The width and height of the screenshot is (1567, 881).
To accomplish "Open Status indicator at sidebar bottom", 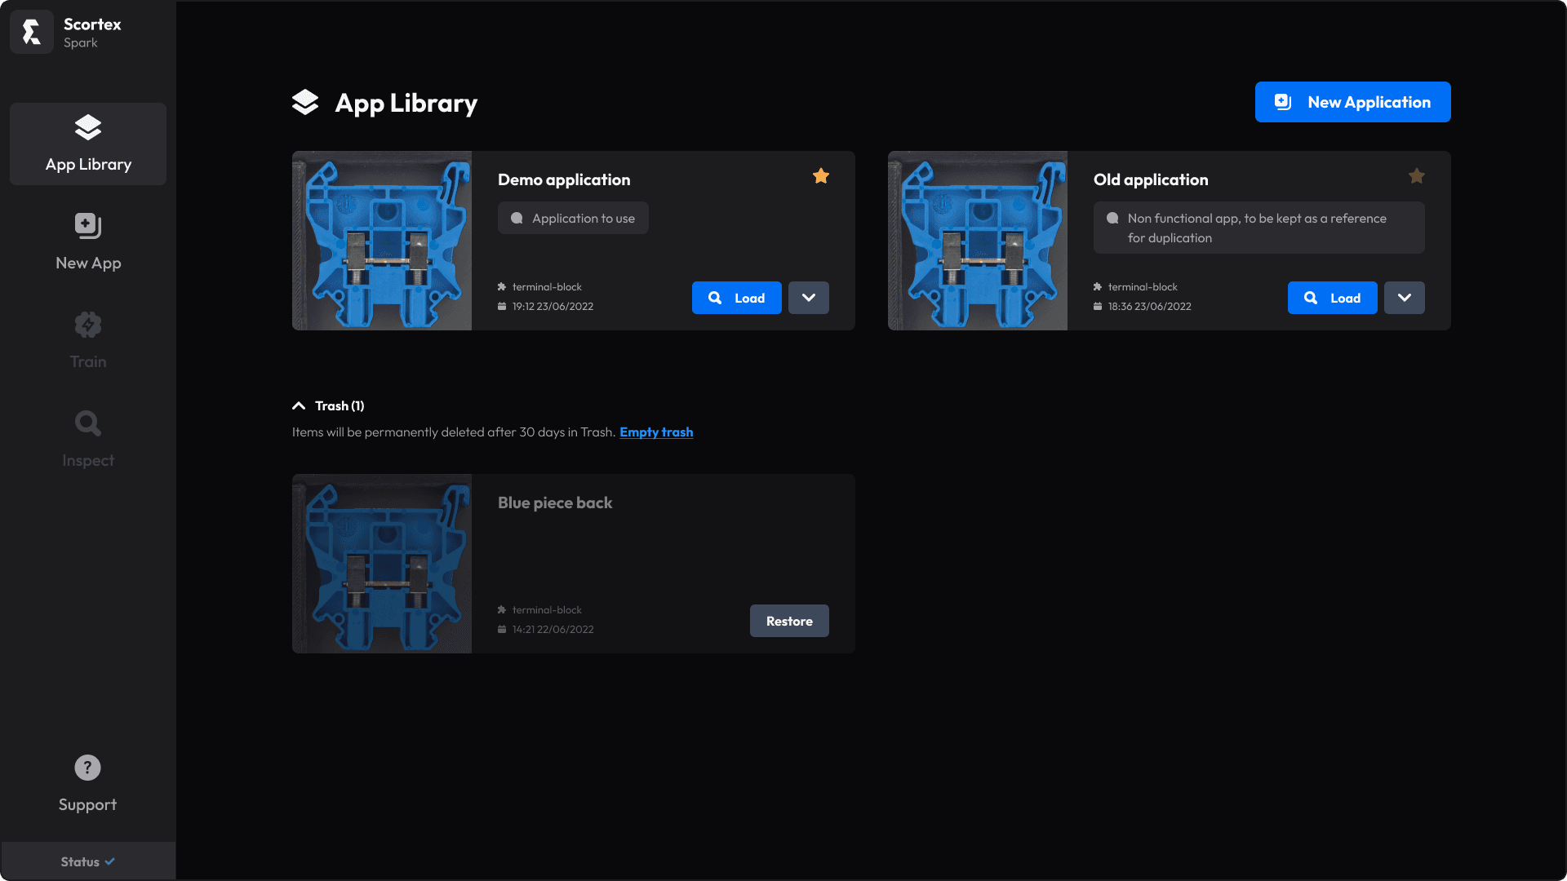I will tap(88, 861).
